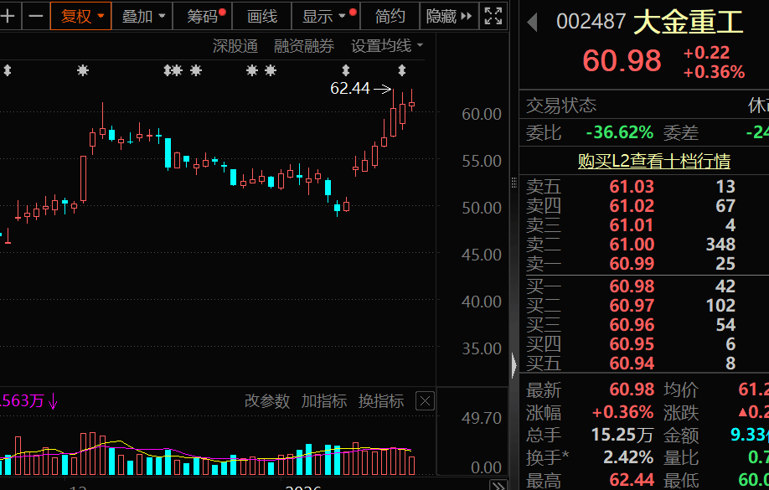Open the 叠加 overlay dropdown
This screenshot has width=769, height=490.
[x=142, y=16]
